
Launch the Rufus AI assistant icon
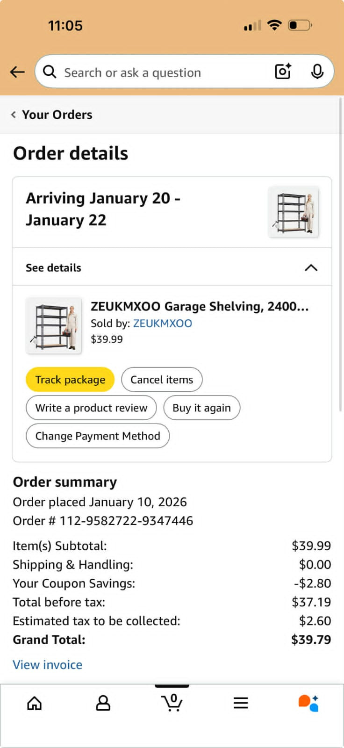(308, 703)
